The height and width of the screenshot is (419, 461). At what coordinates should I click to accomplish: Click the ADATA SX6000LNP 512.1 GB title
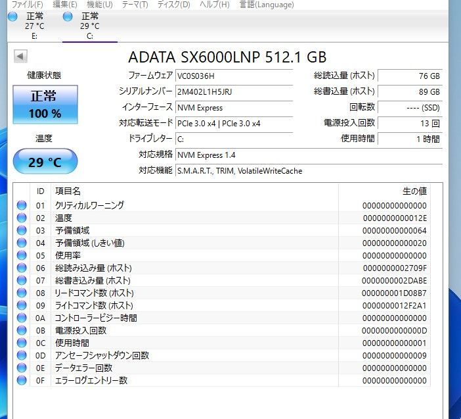pyautogui.click(x=227, y=57)
